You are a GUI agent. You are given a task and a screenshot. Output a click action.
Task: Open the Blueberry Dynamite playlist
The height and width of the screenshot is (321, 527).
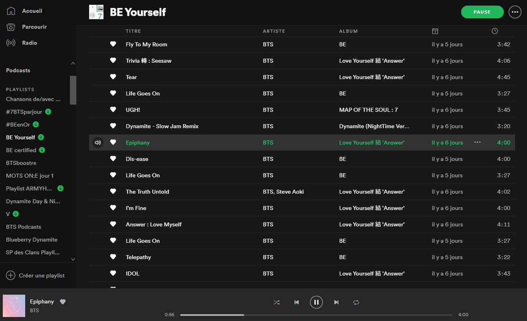coord(32,240)
